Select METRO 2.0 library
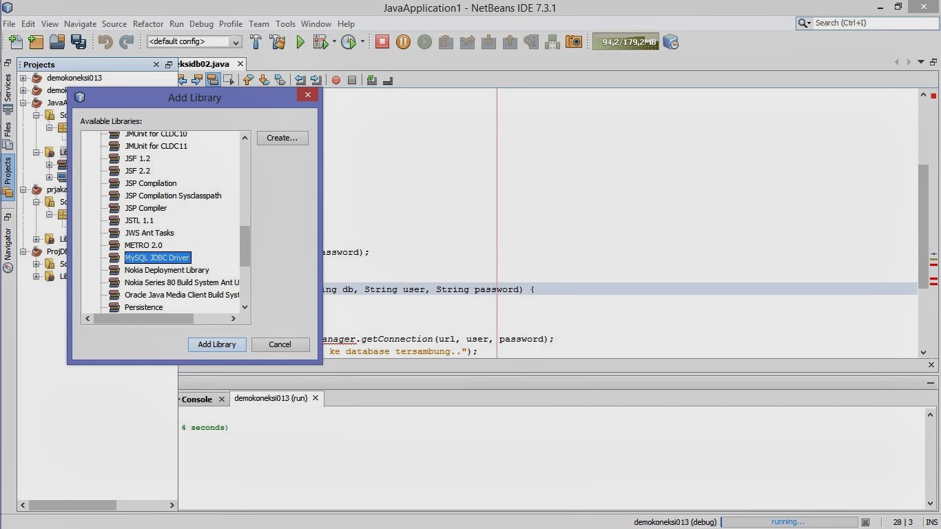 [x=143, y=245]
